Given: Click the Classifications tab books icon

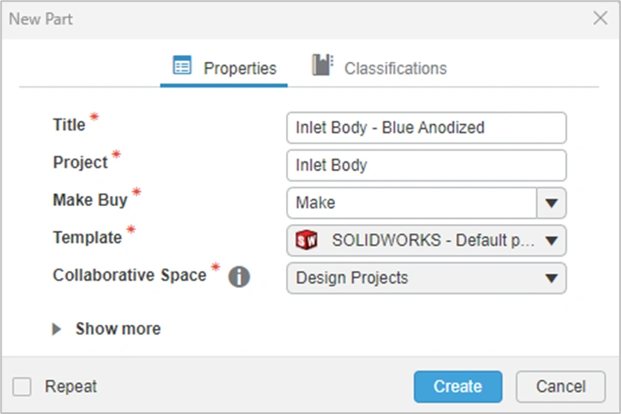Looking at the screenshot, I should (322, 66).
